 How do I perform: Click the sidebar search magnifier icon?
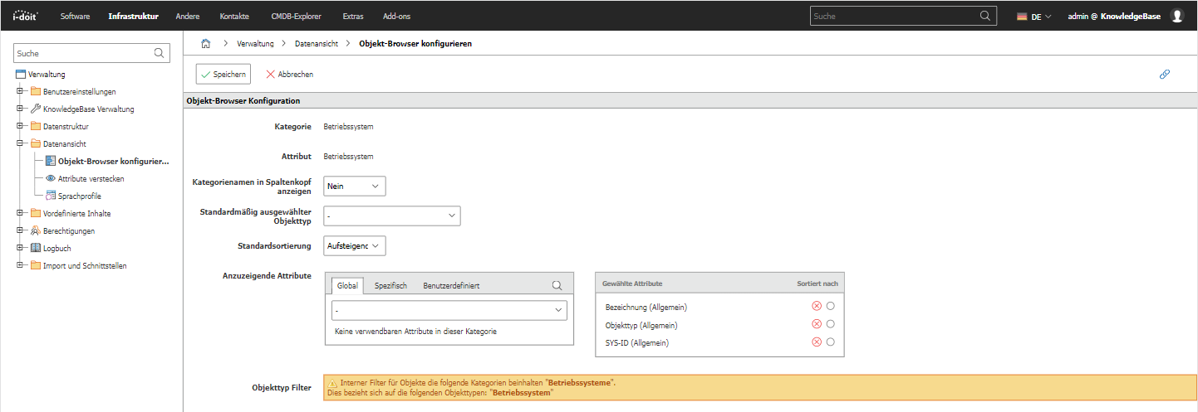(159, 53)
